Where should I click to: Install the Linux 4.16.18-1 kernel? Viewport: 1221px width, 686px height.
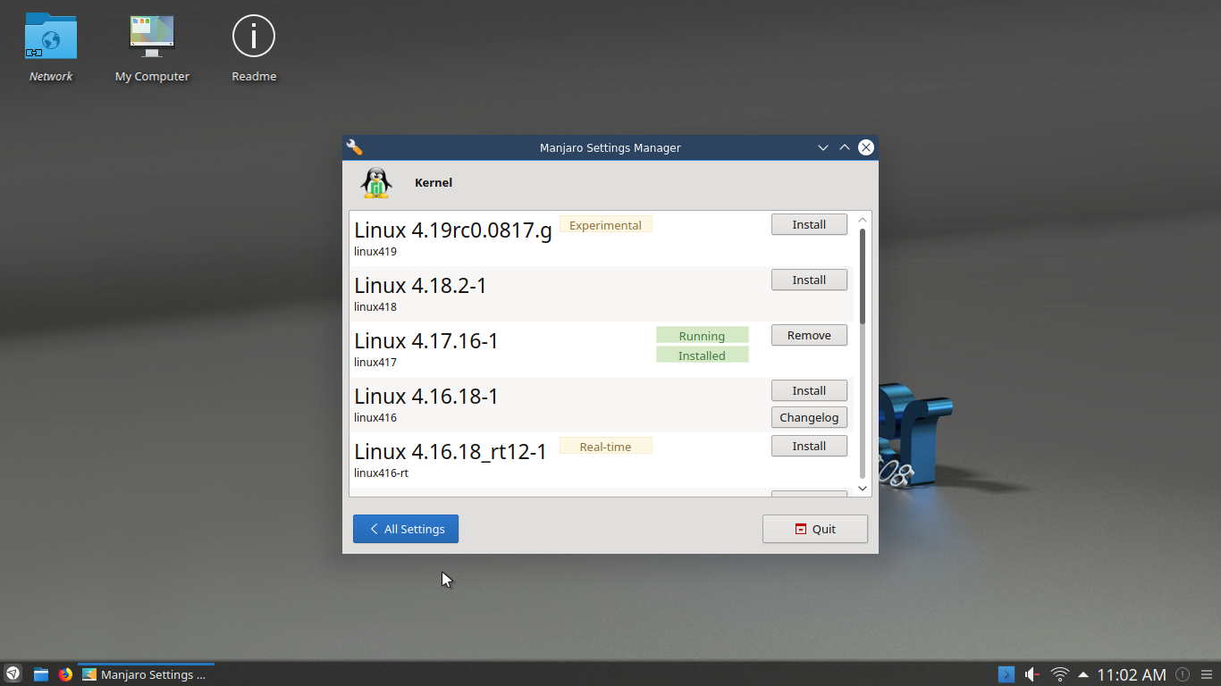(809, 390)
